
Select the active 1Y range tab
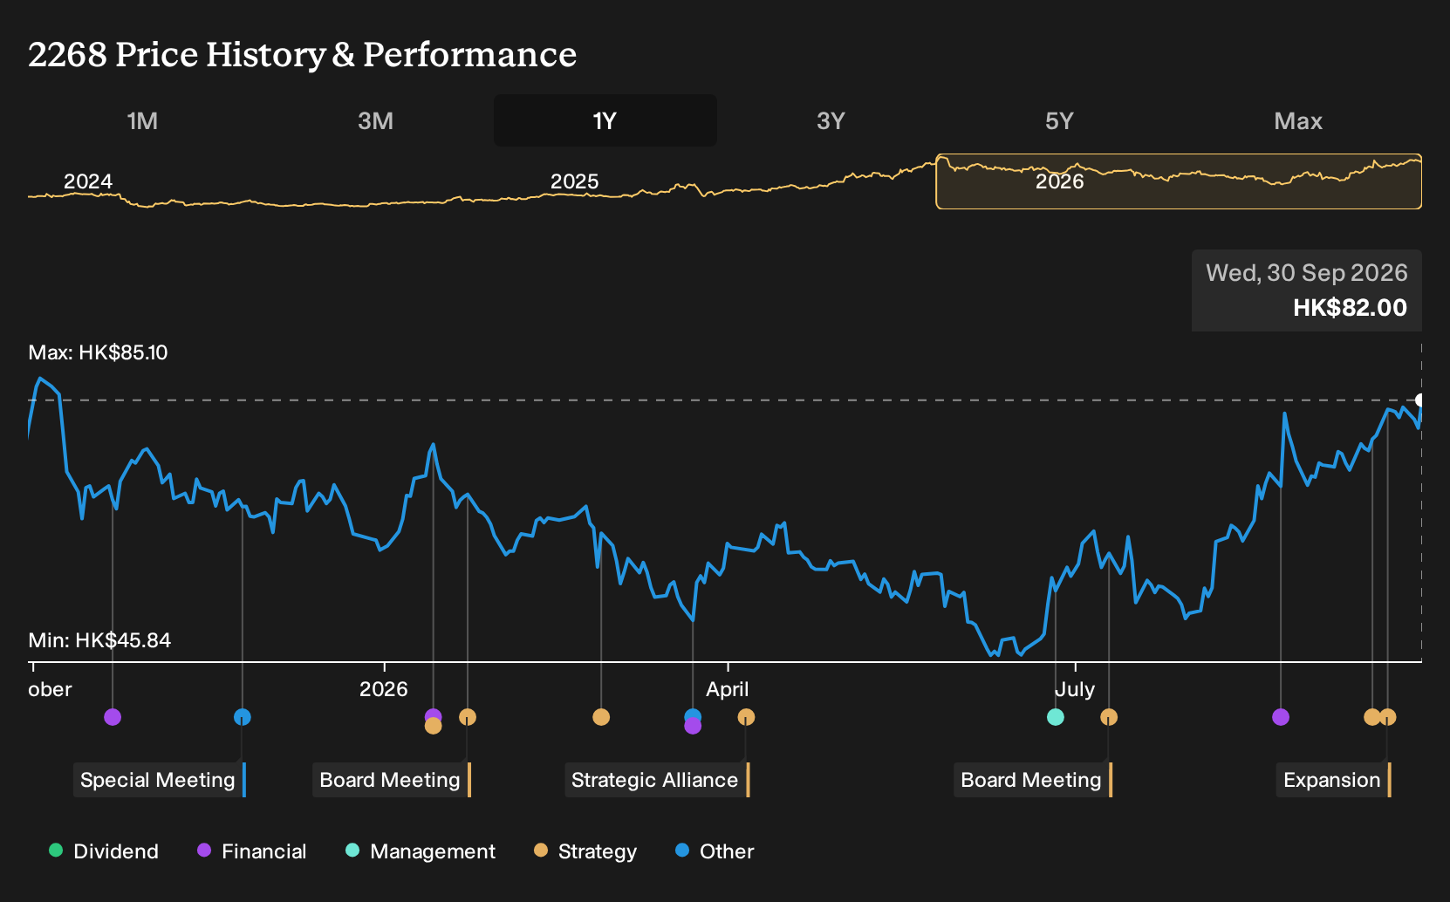coord(605,120)
